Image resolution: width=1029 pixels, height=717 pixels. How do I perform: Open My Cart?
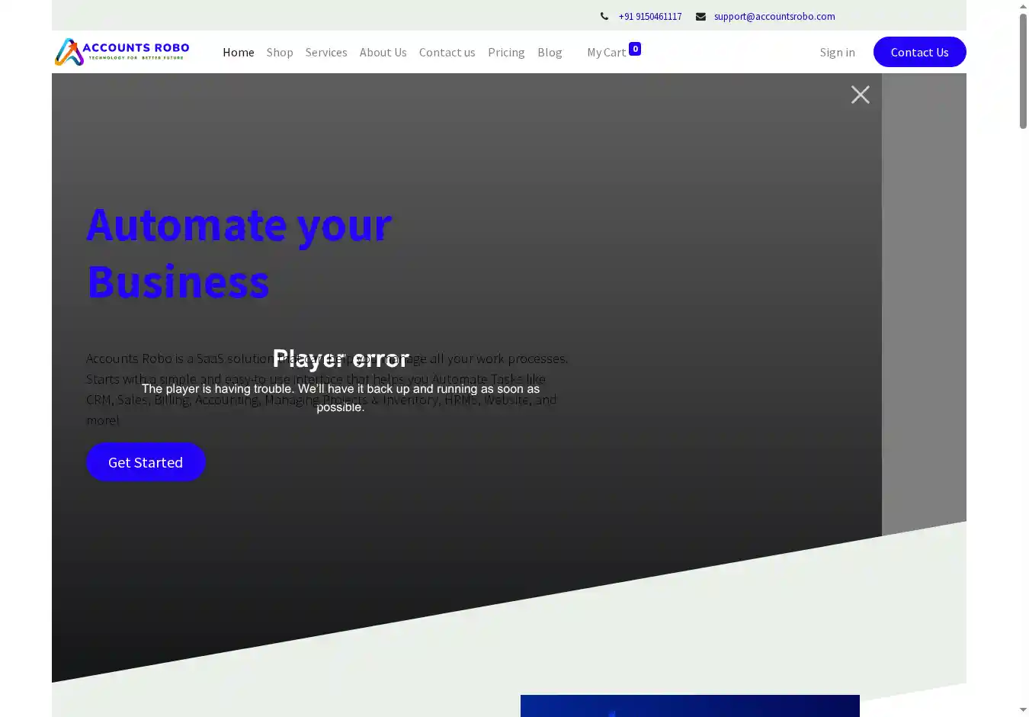[x=606, y=52]
